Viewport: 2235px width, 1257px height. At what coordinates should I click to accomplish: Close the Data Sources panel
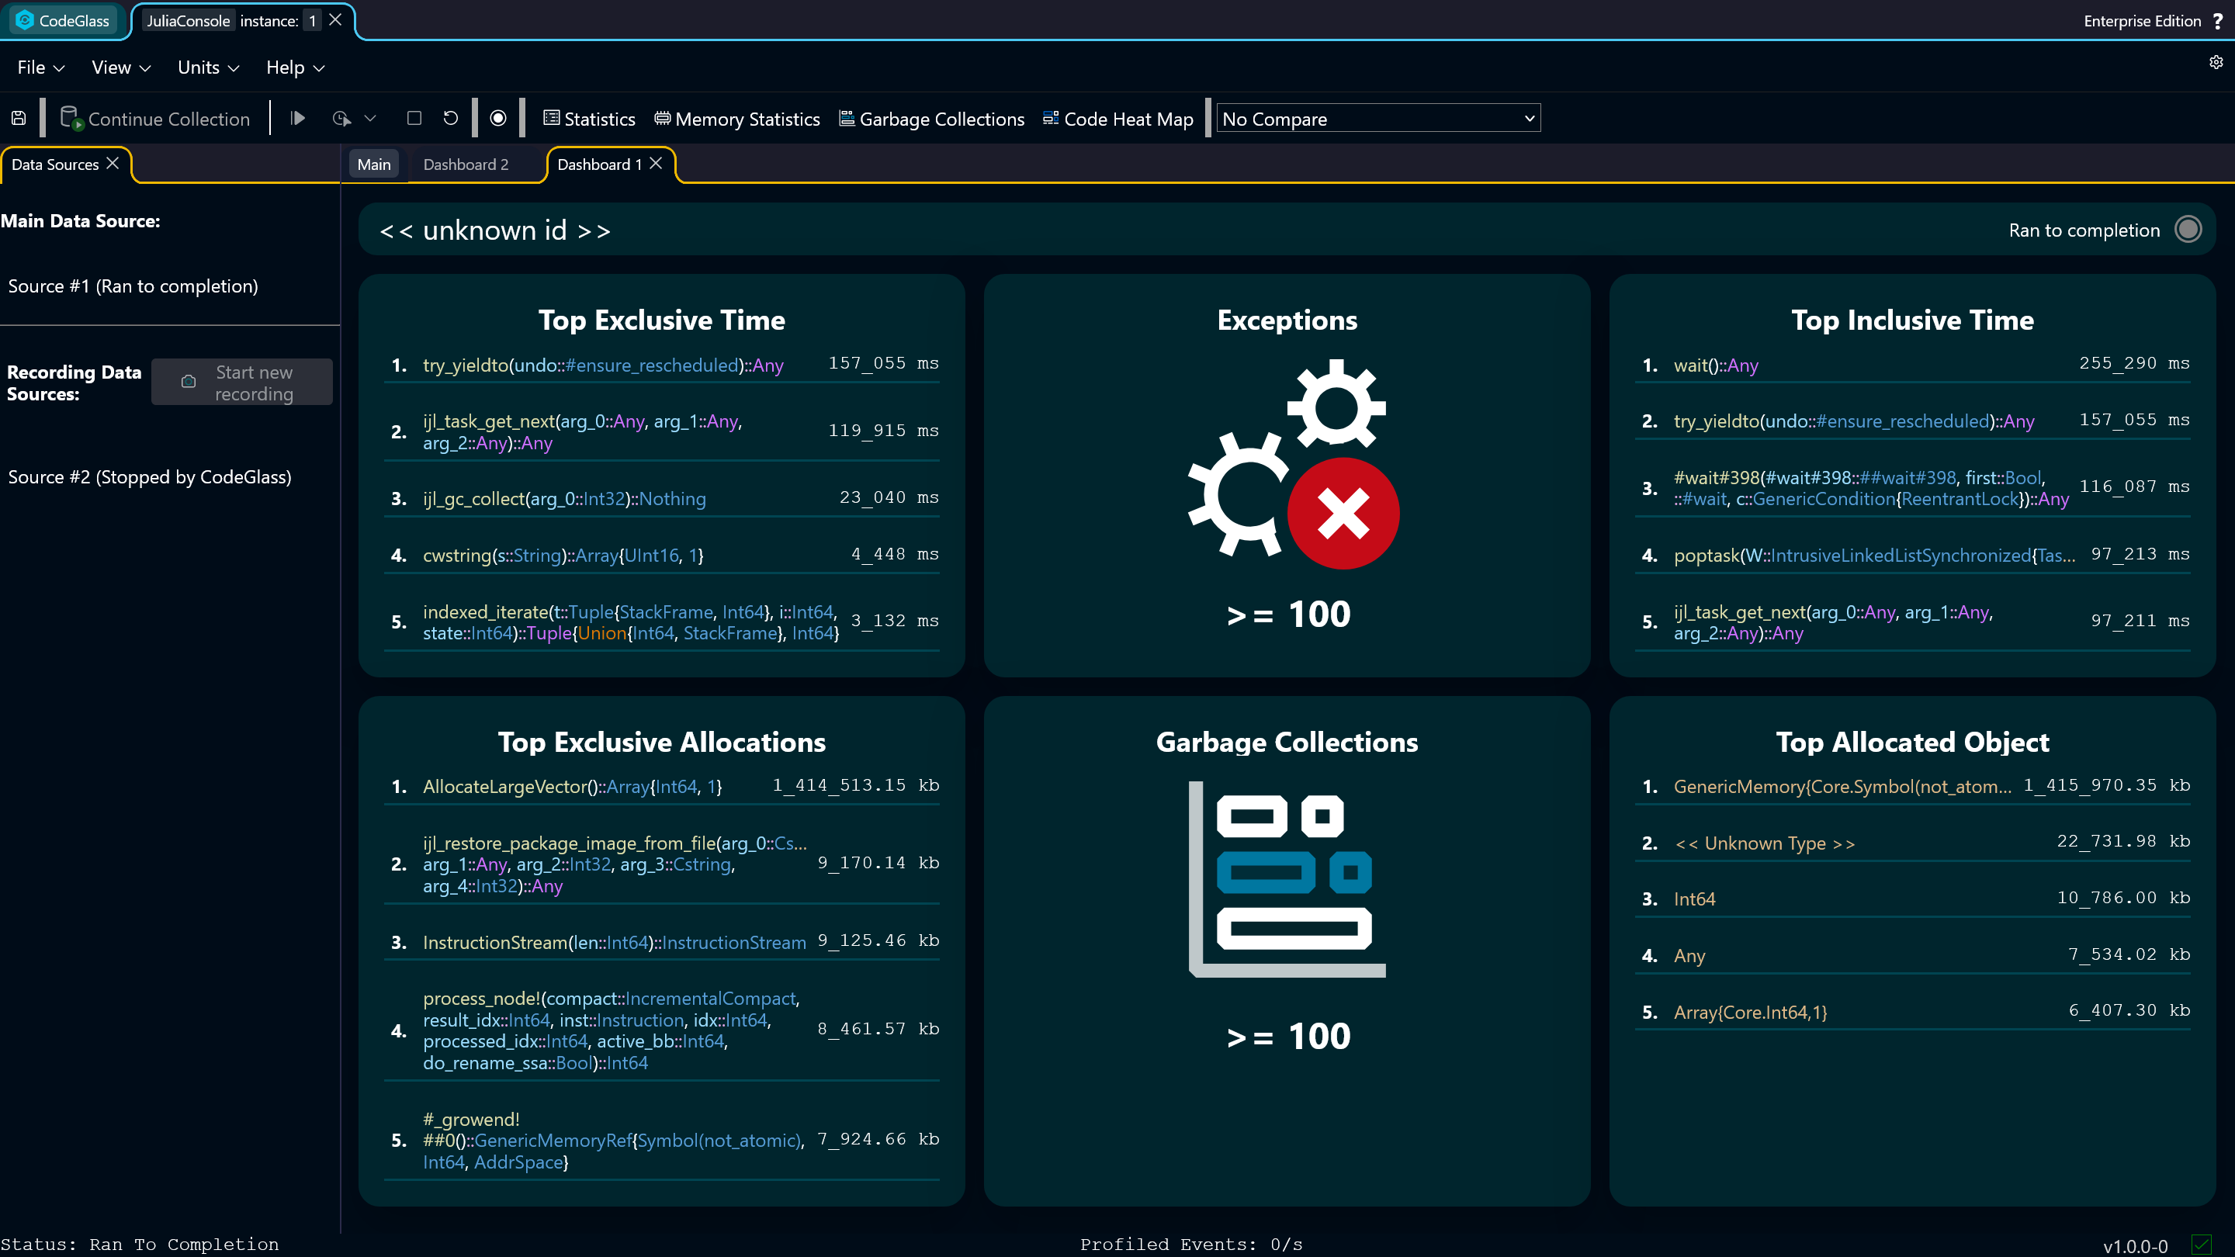pyautogui.click(x=113, y=163)
